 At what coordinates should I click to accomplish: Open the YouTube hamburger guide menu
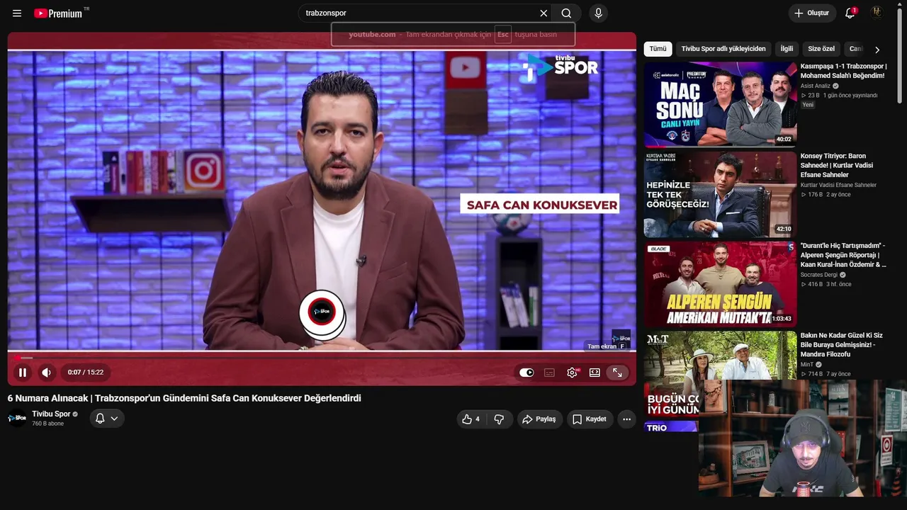(17, 13)
